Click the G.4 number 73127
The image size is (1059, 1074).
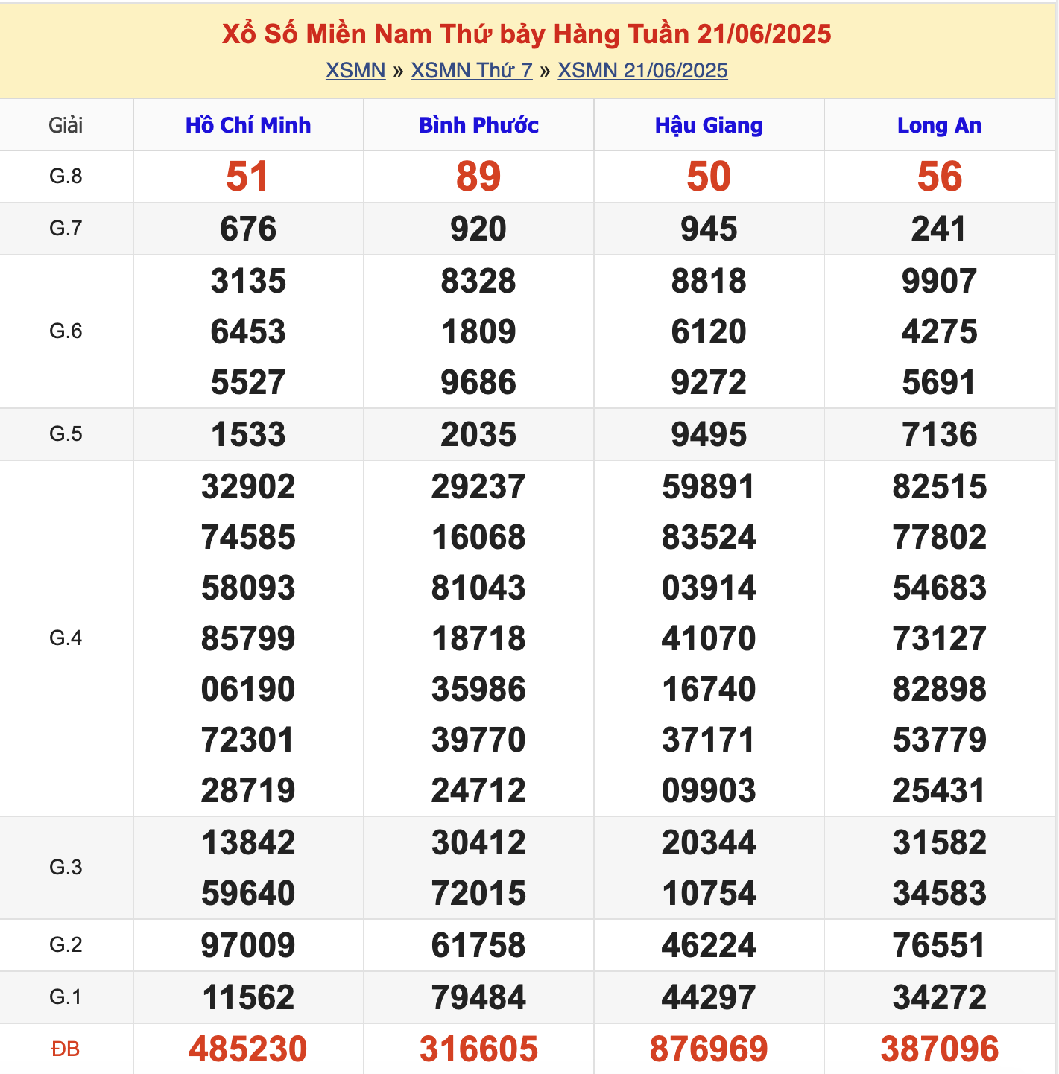click(939, 639)
